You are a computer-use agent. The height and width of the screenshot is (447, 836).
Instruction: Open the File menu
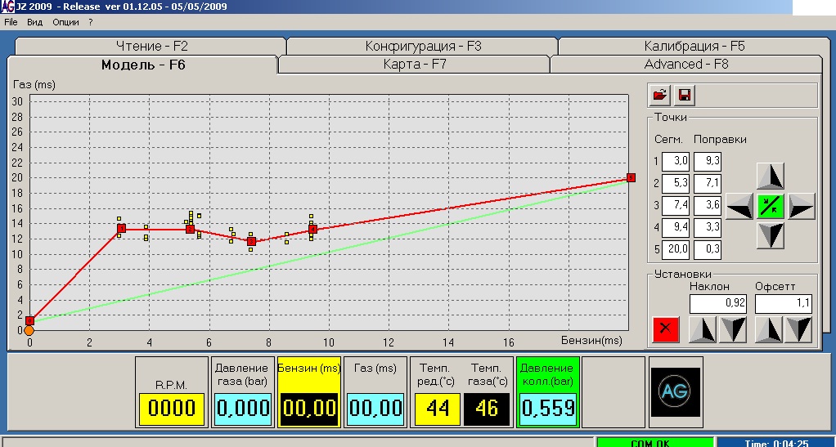click(x=11, y=22)
